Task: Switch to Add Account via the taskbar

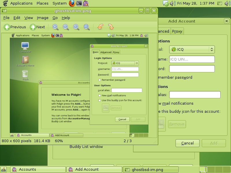Action: click(x=94, y=170)
